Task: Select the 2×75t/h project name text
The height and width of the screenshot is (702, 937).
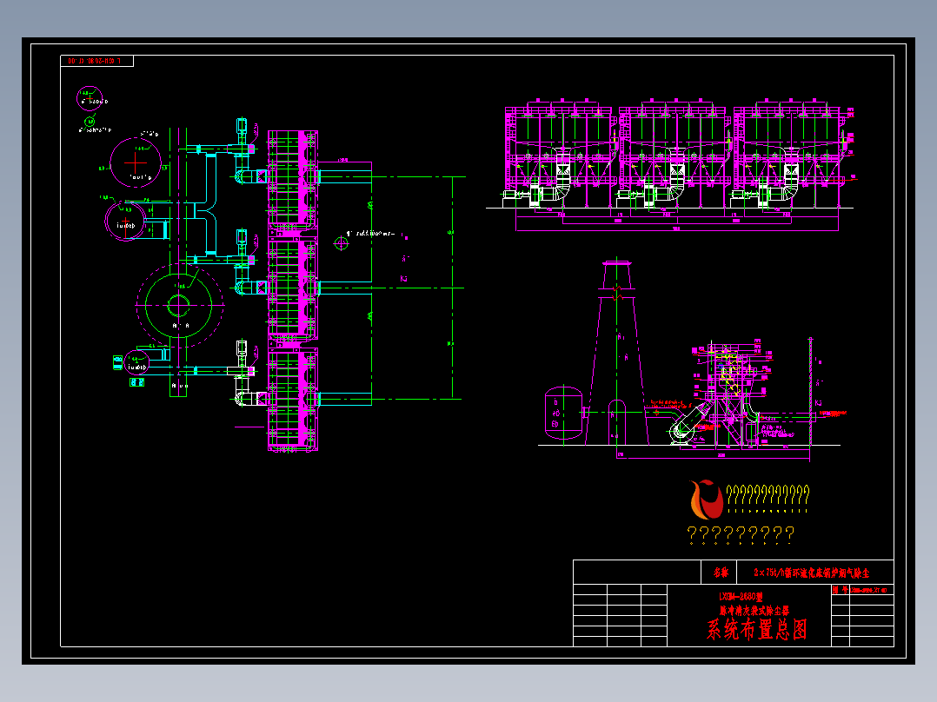Action: point(812,573)
